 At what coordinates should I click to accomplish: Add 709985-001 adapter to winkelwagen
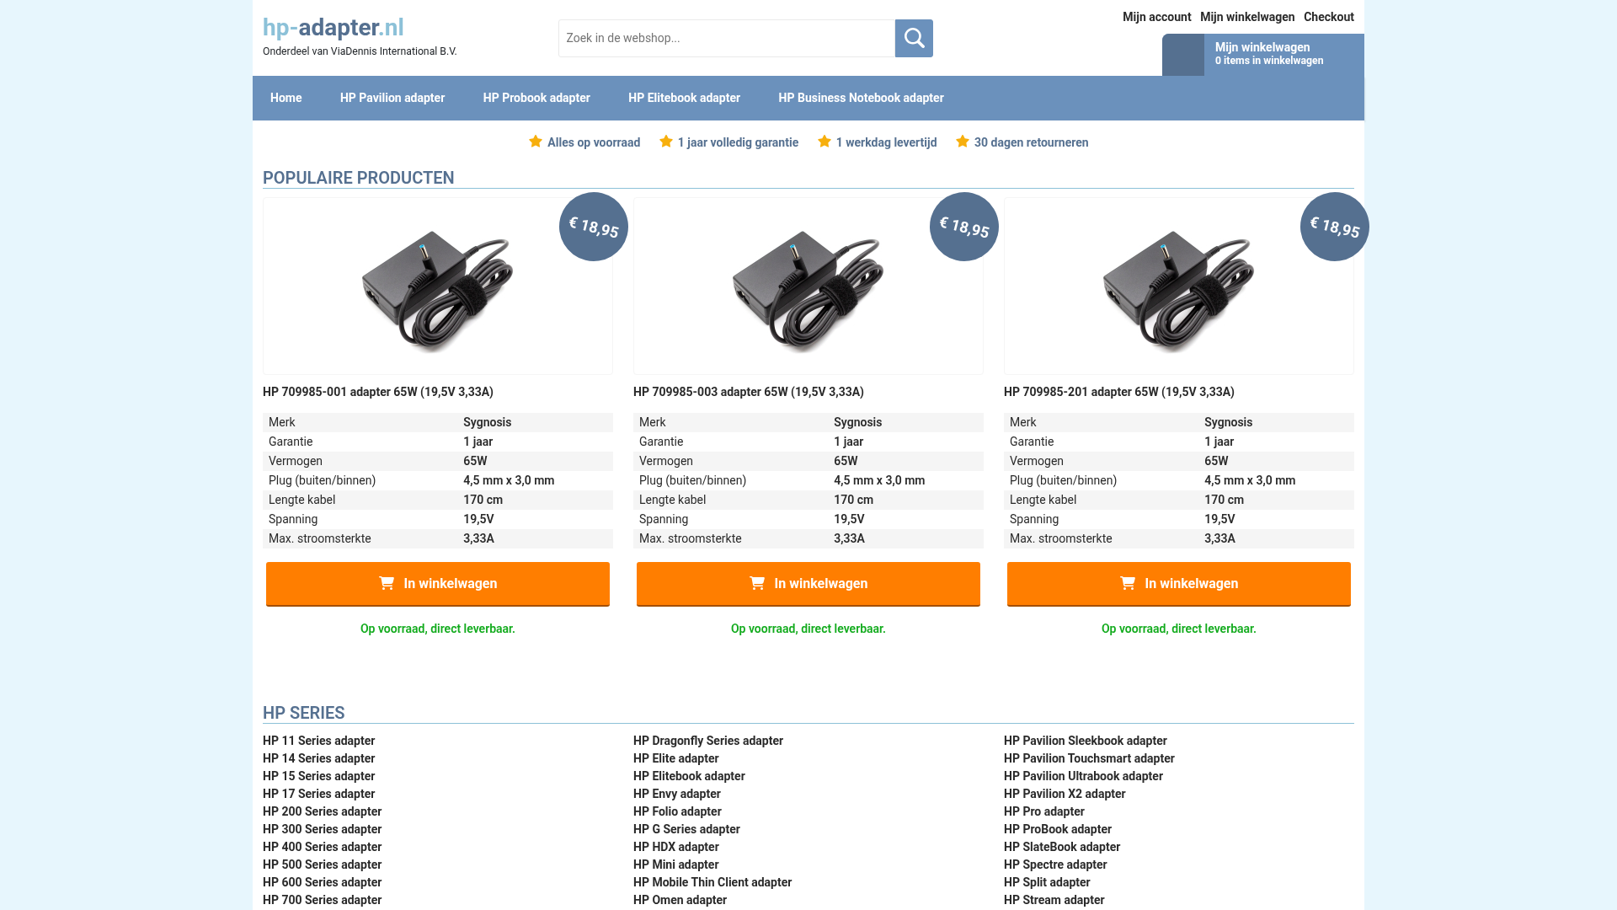[438, 584]
